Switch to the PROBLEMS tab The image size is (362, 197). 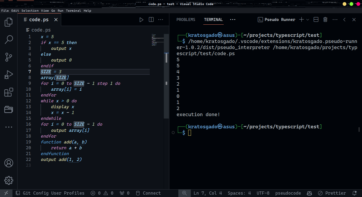(186, 20)
